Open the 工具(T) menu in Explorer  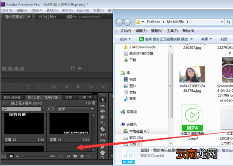pyautogui.click(x=172, y=31)
